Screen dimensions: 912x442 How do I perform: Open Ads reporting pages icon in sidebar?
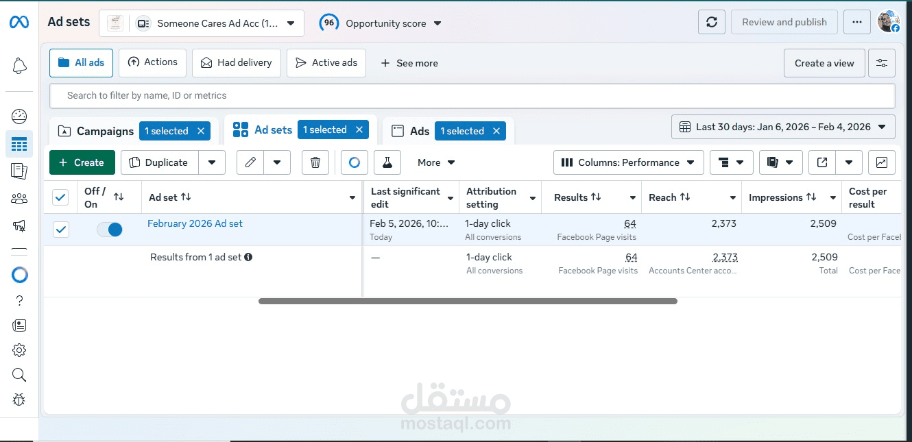[x=19, y=171]
